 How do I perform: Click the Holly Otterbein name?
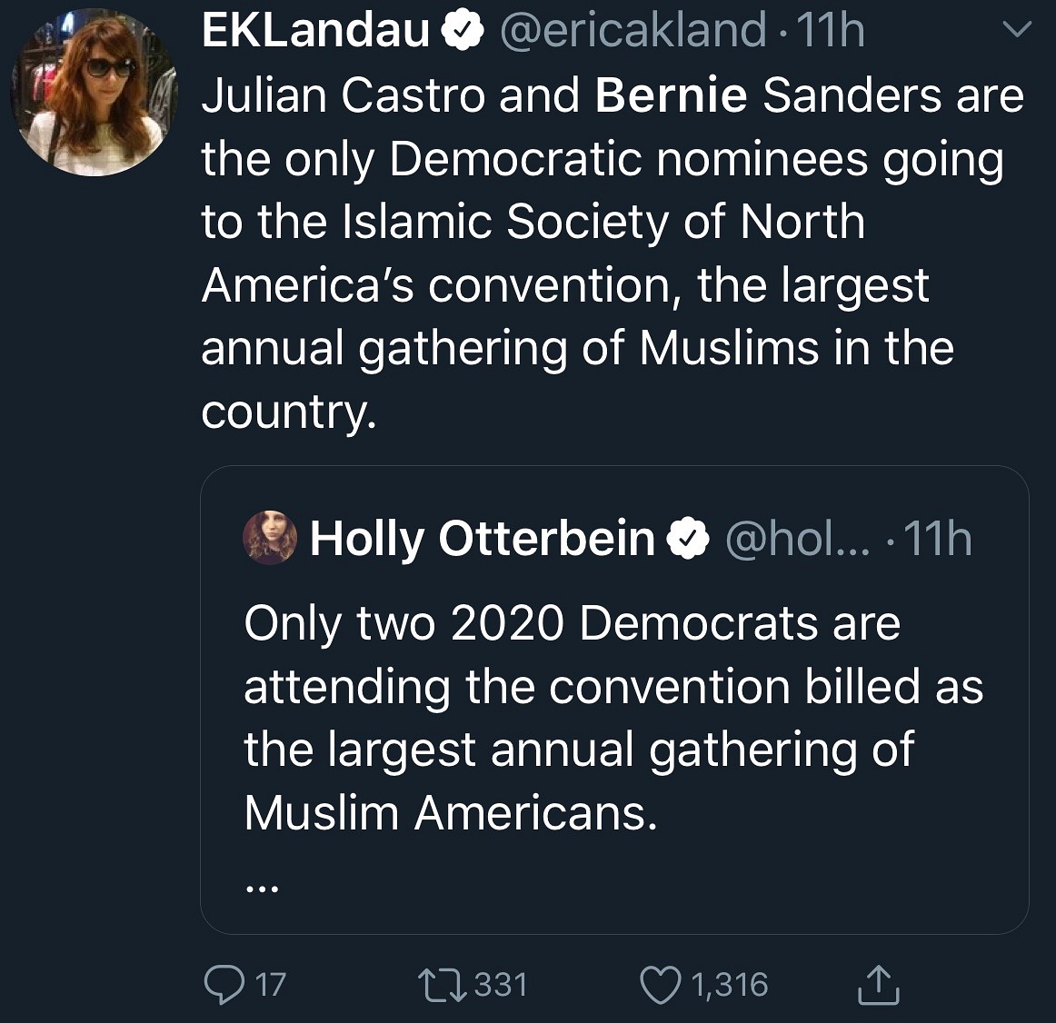pyautogui.click(x=482, y=539)
